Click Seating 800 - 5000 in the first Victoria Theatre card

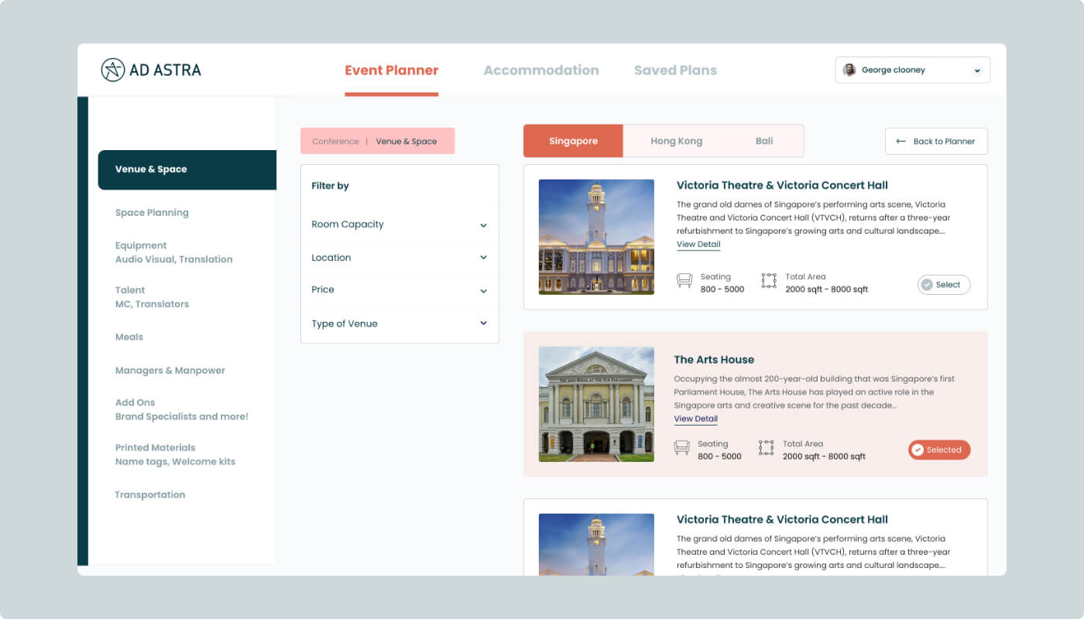point(722,283)
